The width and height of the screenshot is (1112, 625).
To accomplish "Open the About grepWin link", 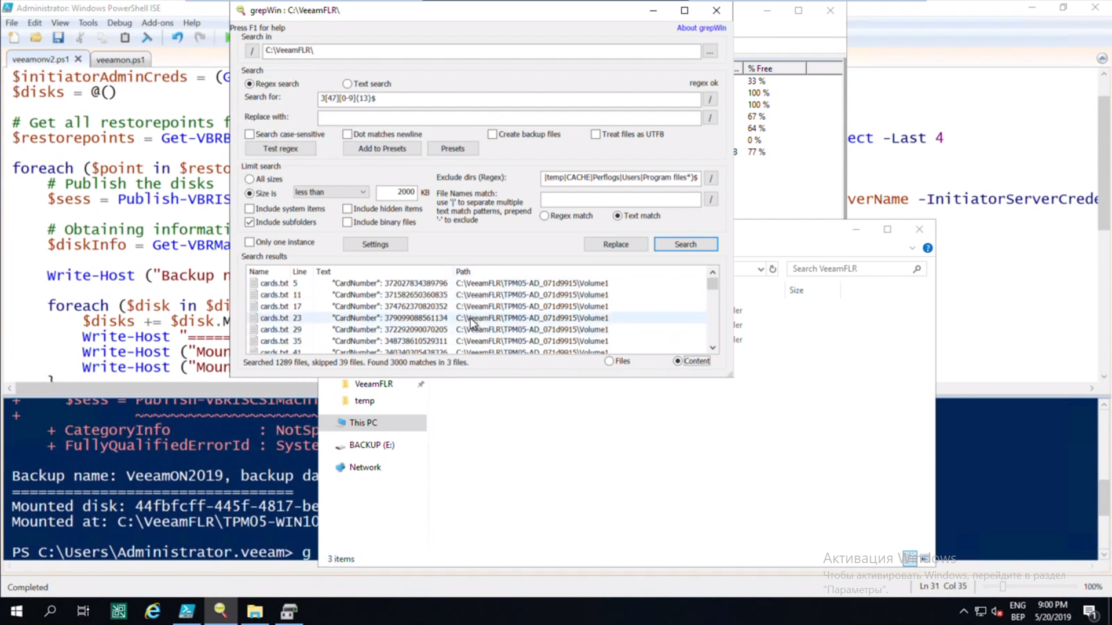I will [701, 28].
